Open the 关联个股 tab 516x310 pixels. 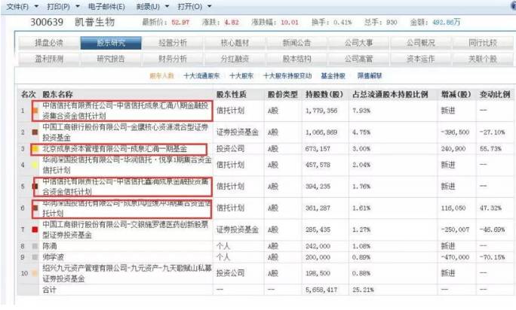coord(483,59)
